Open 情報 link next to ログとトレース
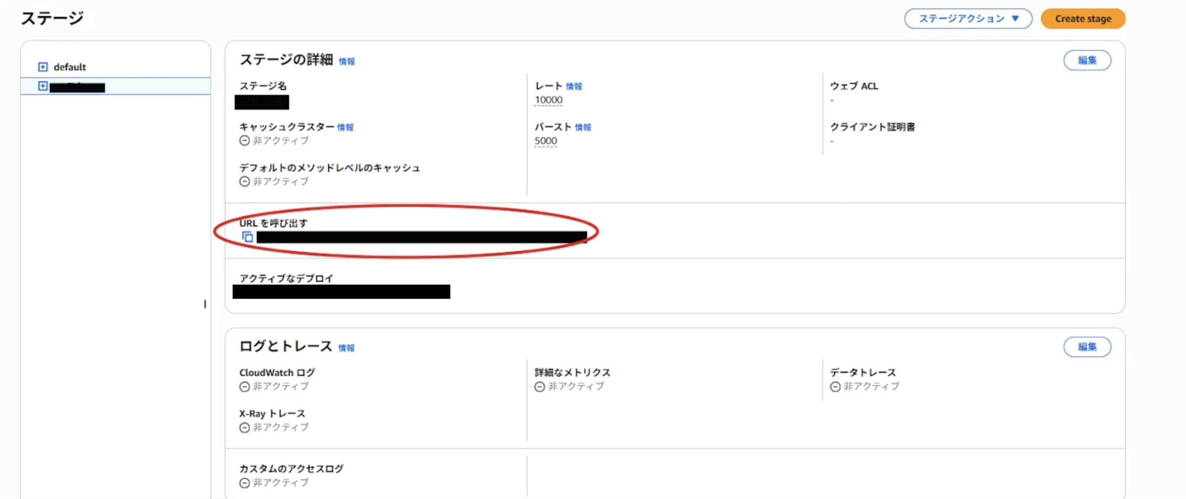This screenshot has width=1186, height=499. pyautogui.click(x=346, y=348)
